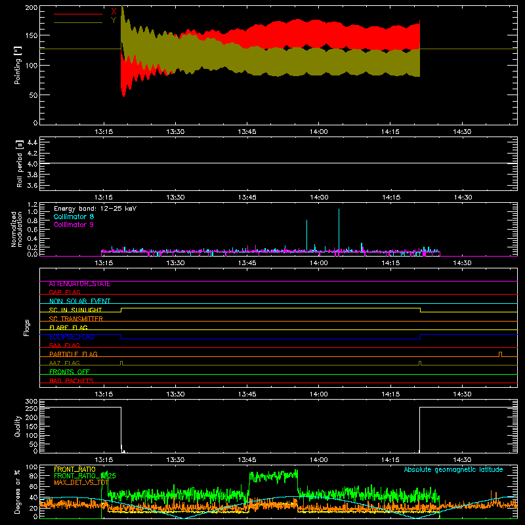
Task: Select the ATTENUATOR_STATE flag label
Action: (79, 284)
